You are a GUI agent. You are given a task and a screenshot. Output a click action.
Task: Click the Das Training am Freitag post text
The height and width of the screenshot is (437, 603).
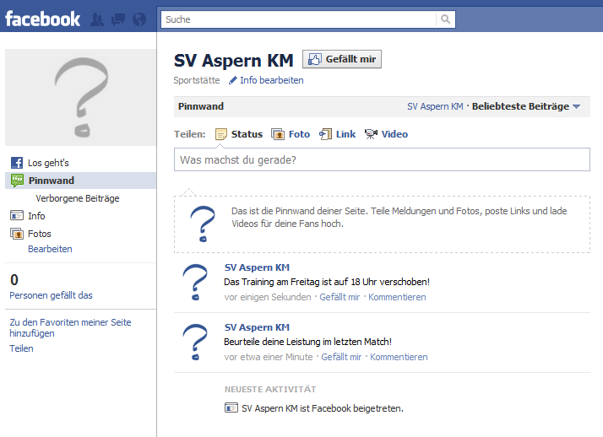327,282
